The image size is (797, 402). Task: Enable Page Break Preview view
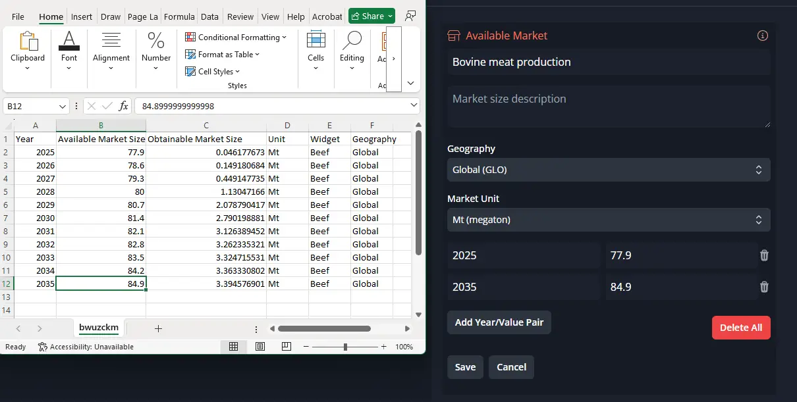tap(286, 347)
